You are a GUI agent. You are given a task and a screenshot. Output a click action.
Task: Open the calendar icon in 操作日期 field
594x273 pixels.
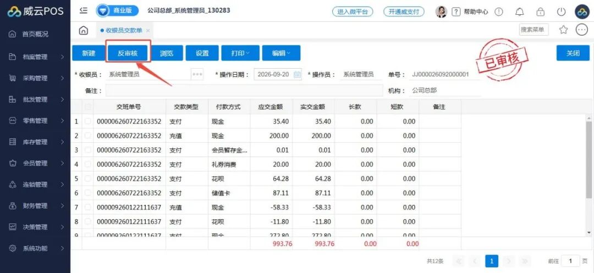(x=298, y=75)
